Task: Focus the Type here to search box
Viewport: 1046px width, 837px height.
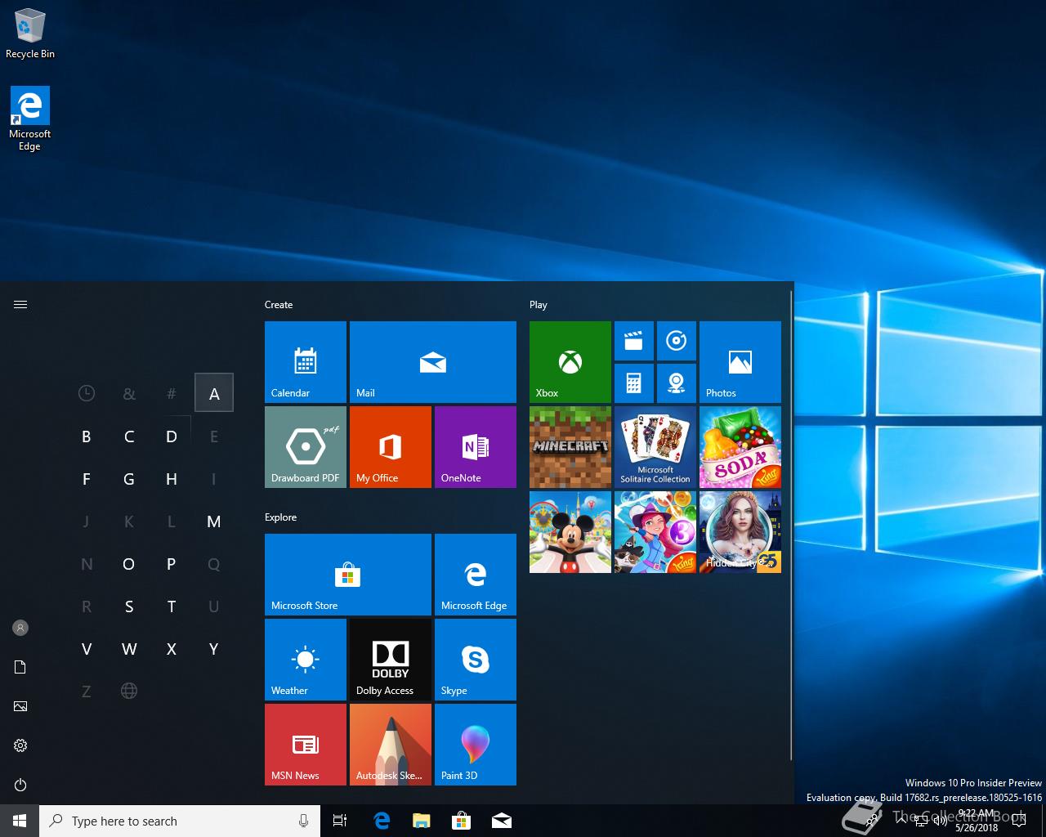Action: click(x=180, y=821)
